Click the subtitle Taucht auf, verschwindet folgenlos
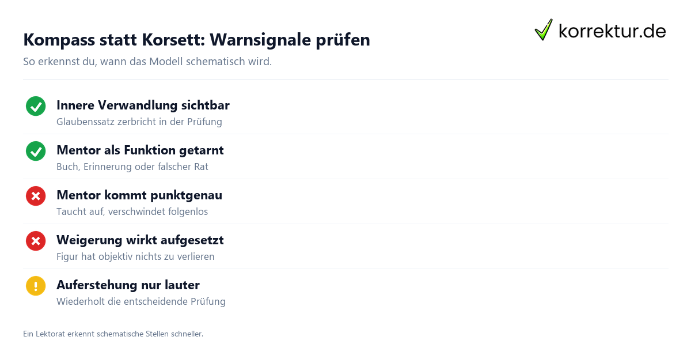The image size is (691, 363). pyautogui.click(x=132, y=212)
